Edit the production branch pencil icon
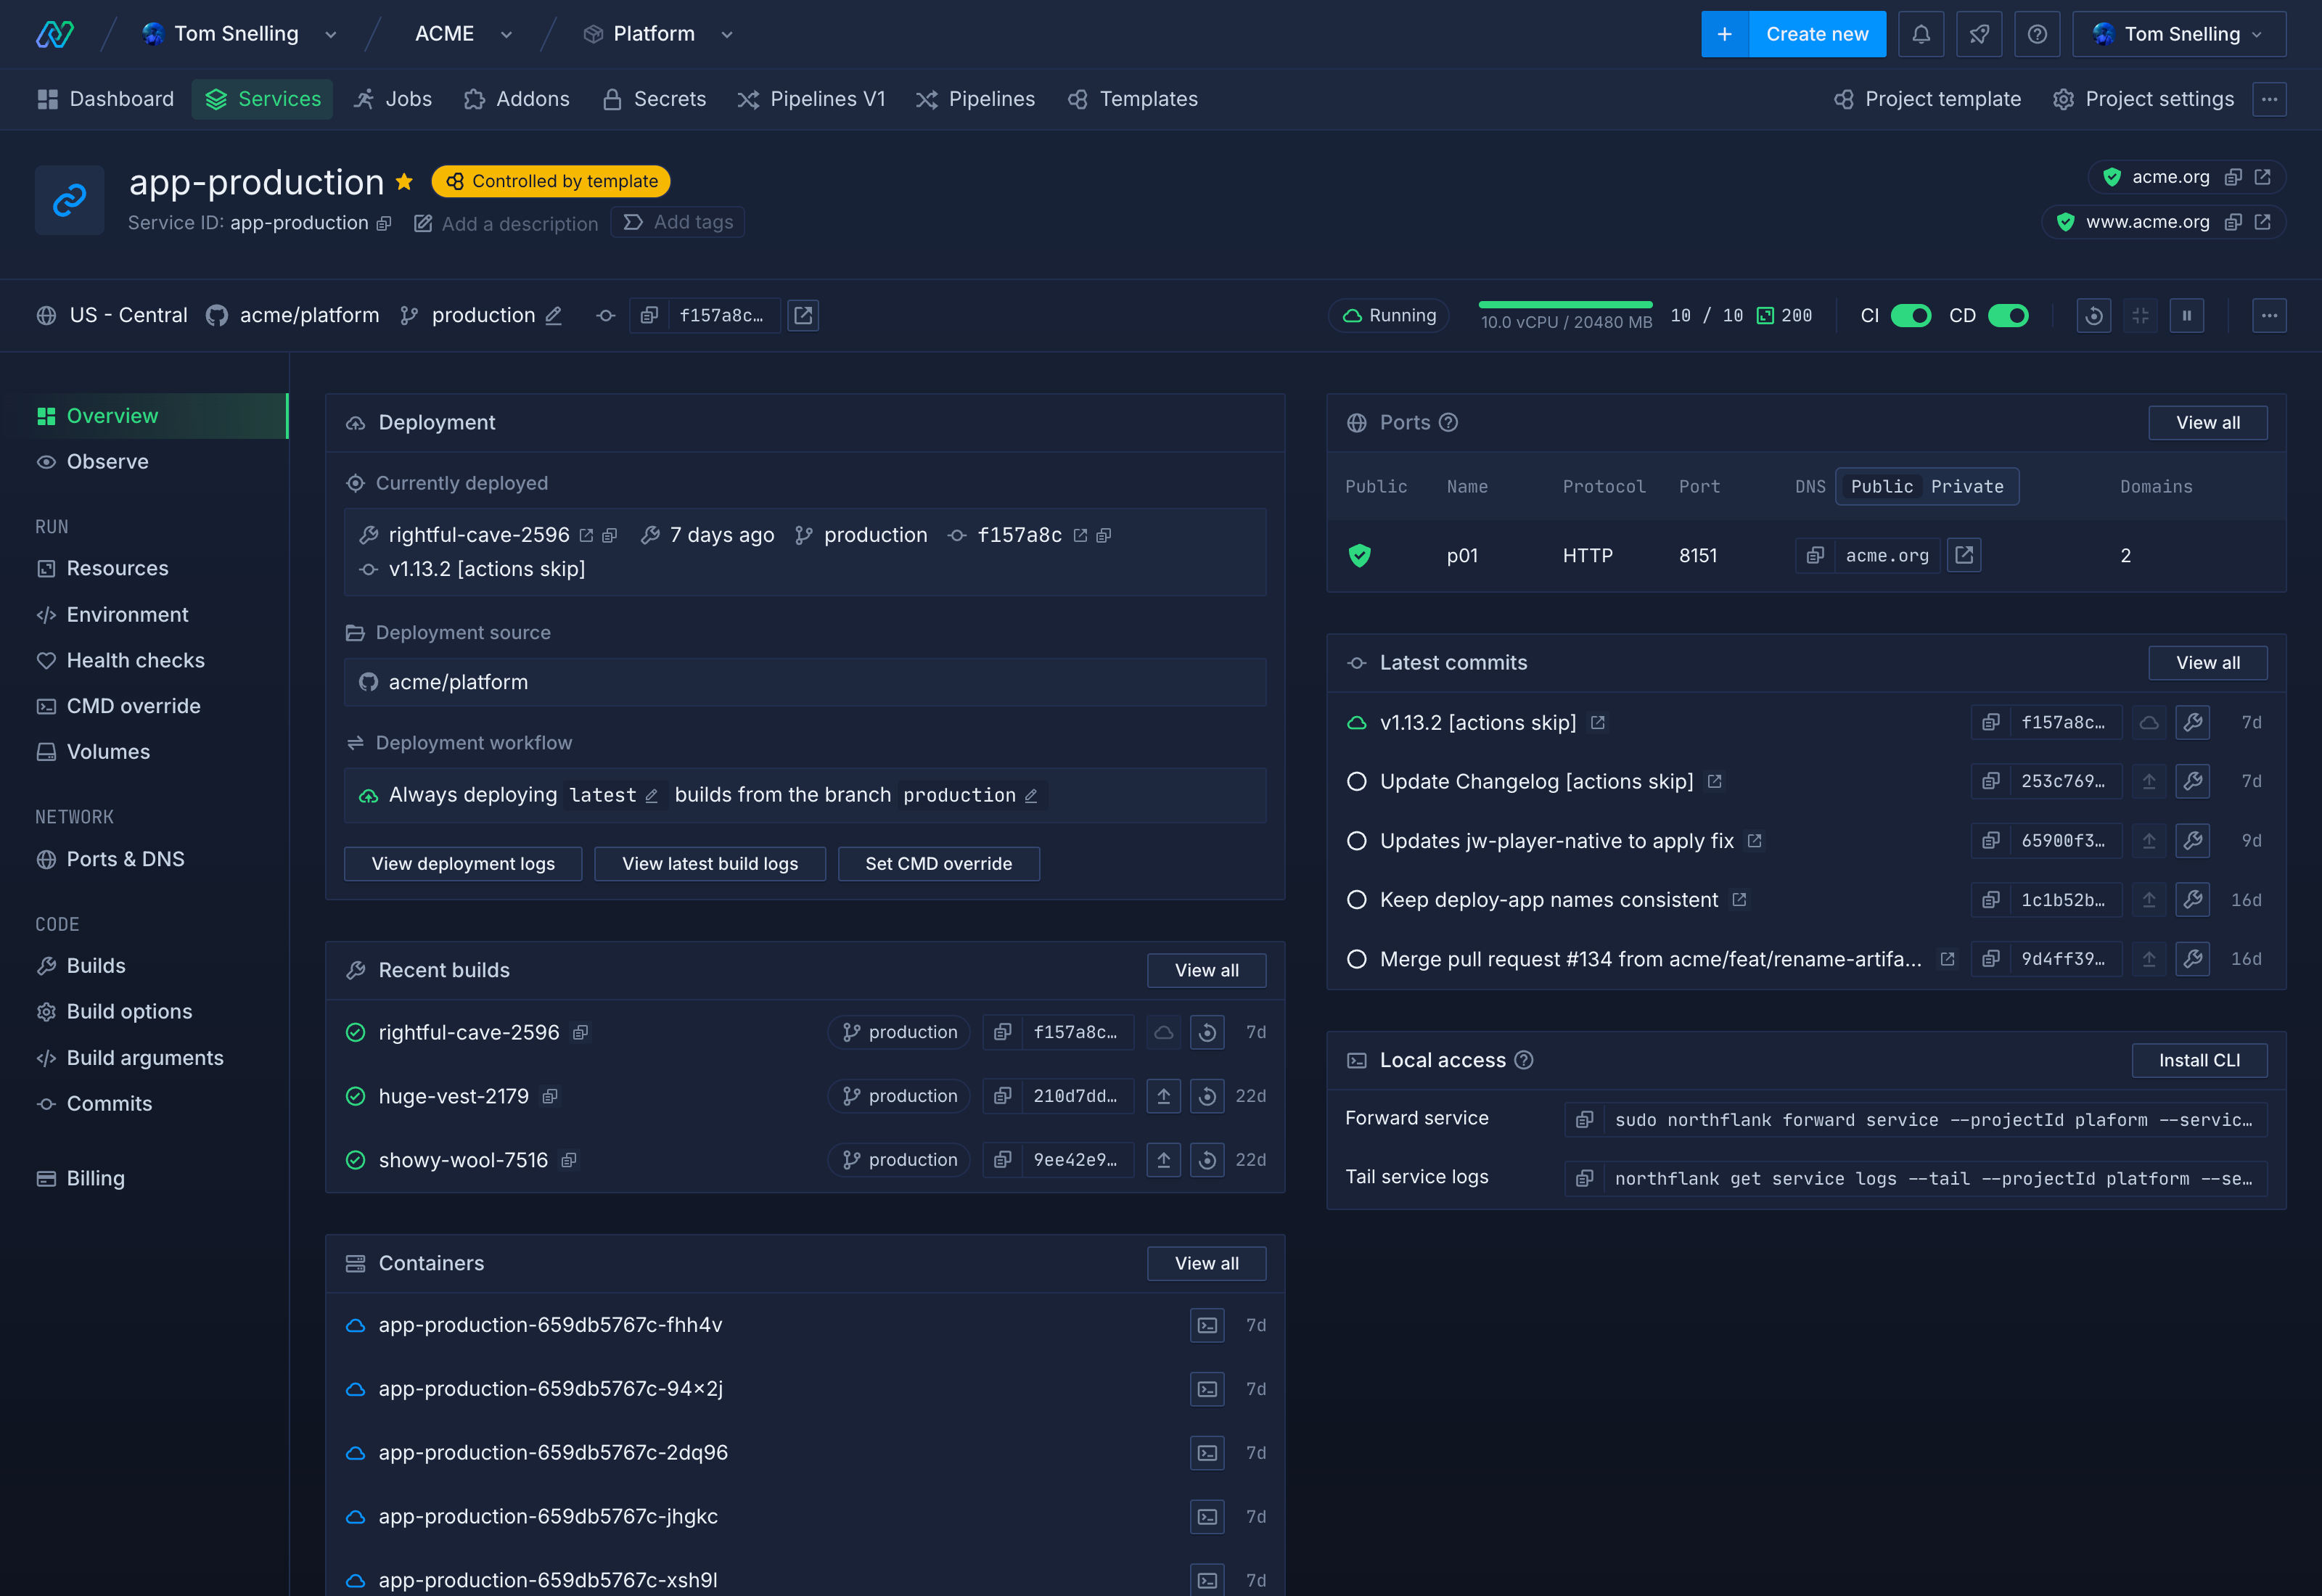 pos(553,316)
